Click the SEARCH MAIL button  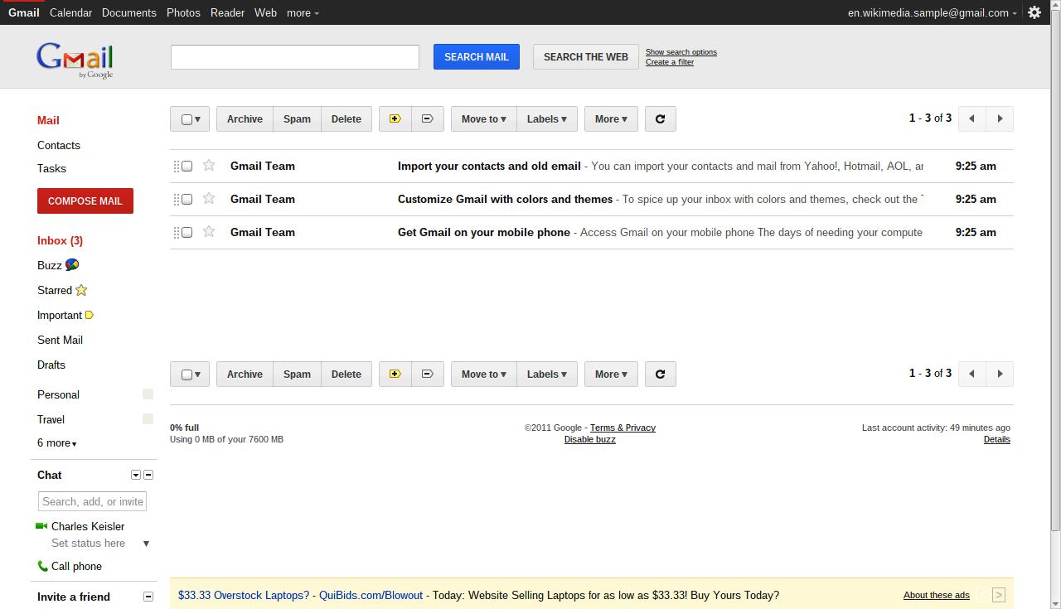[x=477, y=57]
